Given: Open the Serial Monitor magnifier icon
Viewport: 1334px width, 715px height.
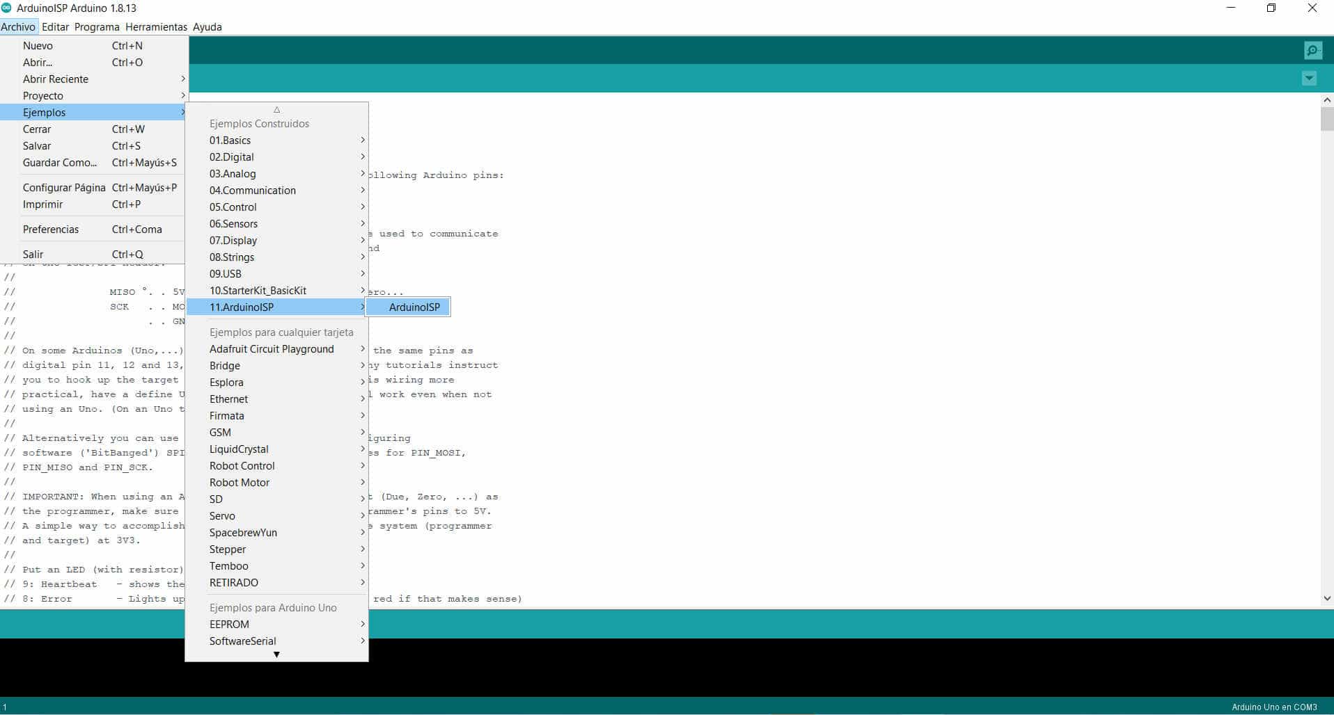Looking at the screenshot, I should pyautogui.click(x=1313, y=51).
